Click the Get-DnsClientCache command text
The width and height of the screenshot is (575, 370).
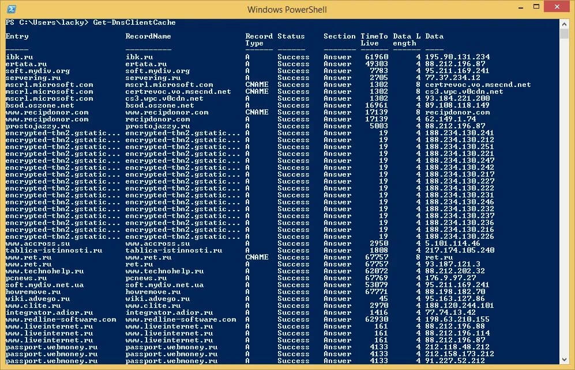coord(134,22)
